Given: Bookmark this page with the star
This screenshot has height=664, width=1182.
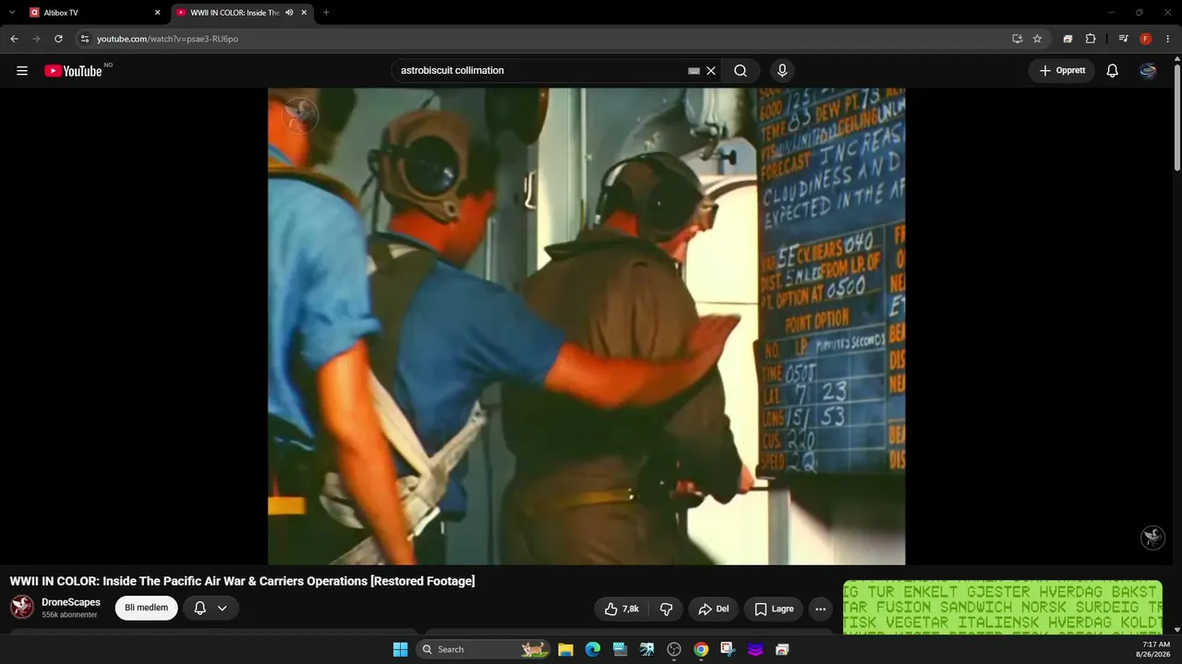Looking at the screenshot, I should (x=1037, y=39).
